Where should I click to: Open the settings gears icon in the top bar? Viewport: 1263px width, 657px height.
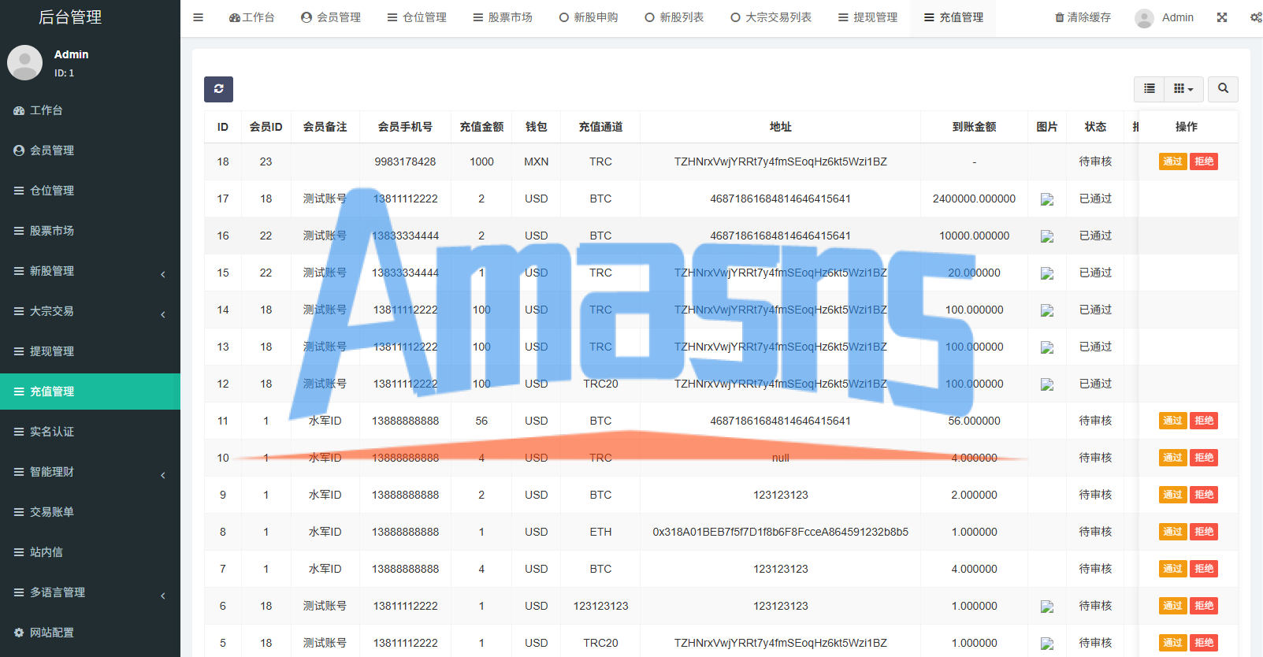pyautogui.click(x=1256, y=17)
